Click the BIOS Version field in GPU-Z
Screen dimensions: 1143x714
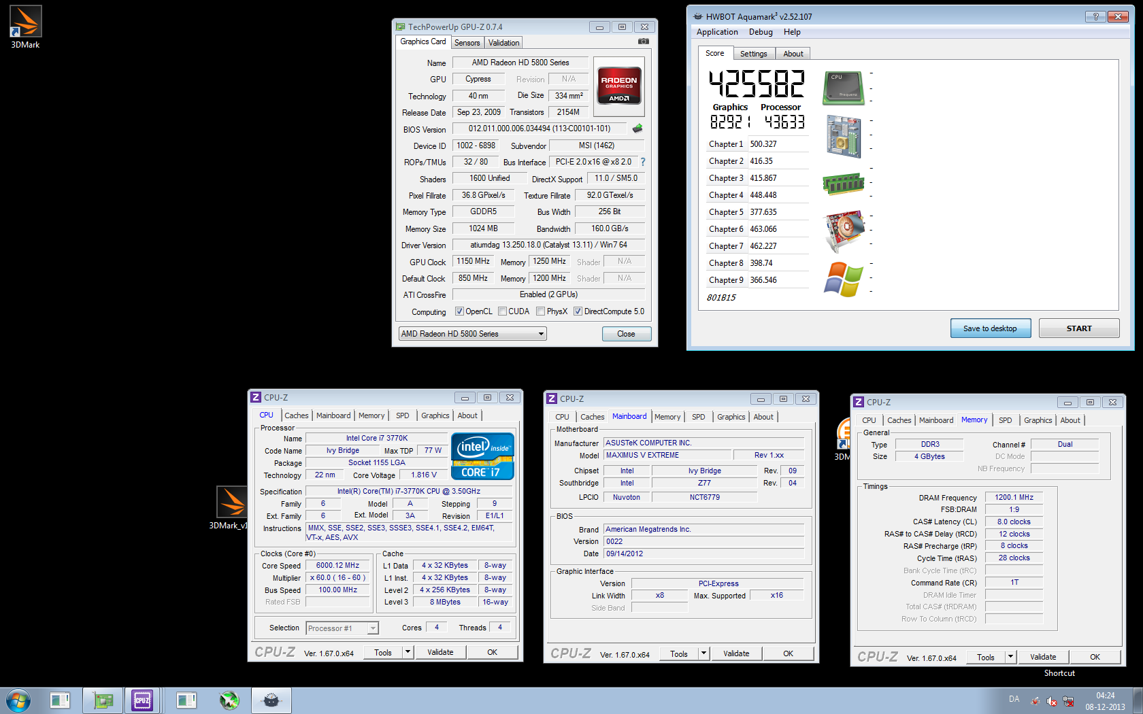(540, 129)
